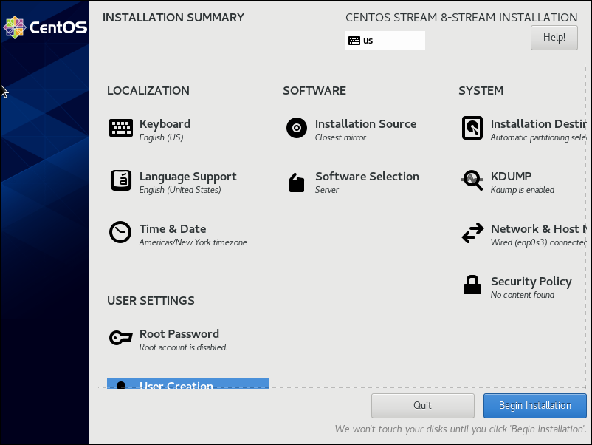Click the 'Closest mirror' status text
Screen dimensions: 592x445
point(340,137)
